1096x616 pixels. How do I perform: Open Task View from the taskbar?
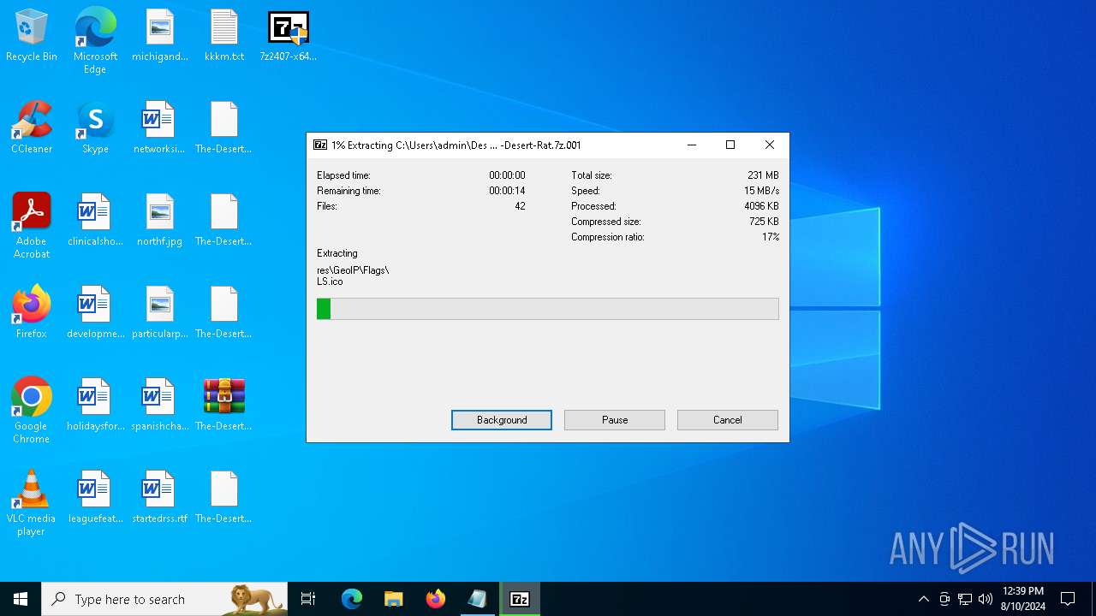pyautogui.click(x=308, y=599)
